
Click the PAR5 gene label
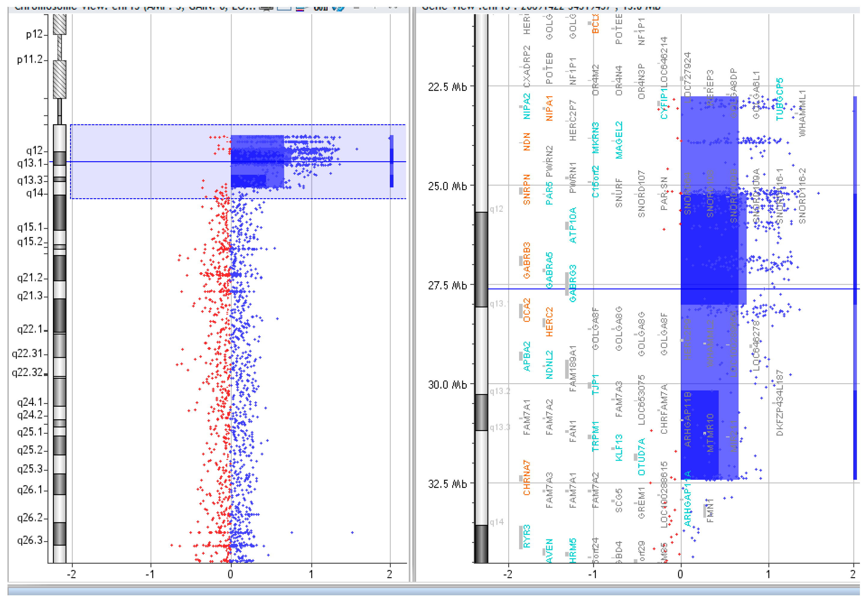point(549,193)
